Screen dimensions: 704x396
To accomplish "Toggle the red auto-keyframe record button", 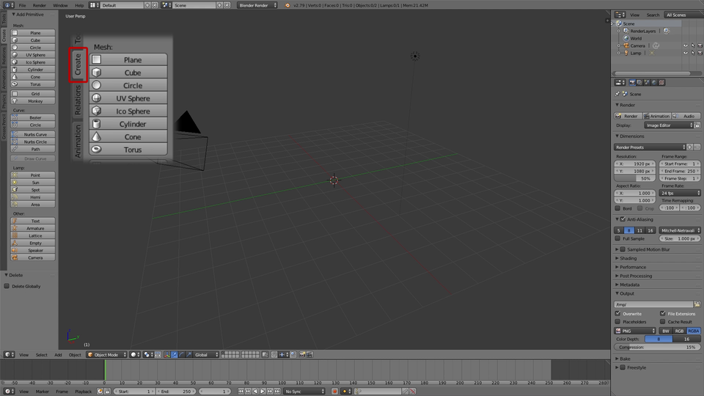I will (x=334, y=392).
